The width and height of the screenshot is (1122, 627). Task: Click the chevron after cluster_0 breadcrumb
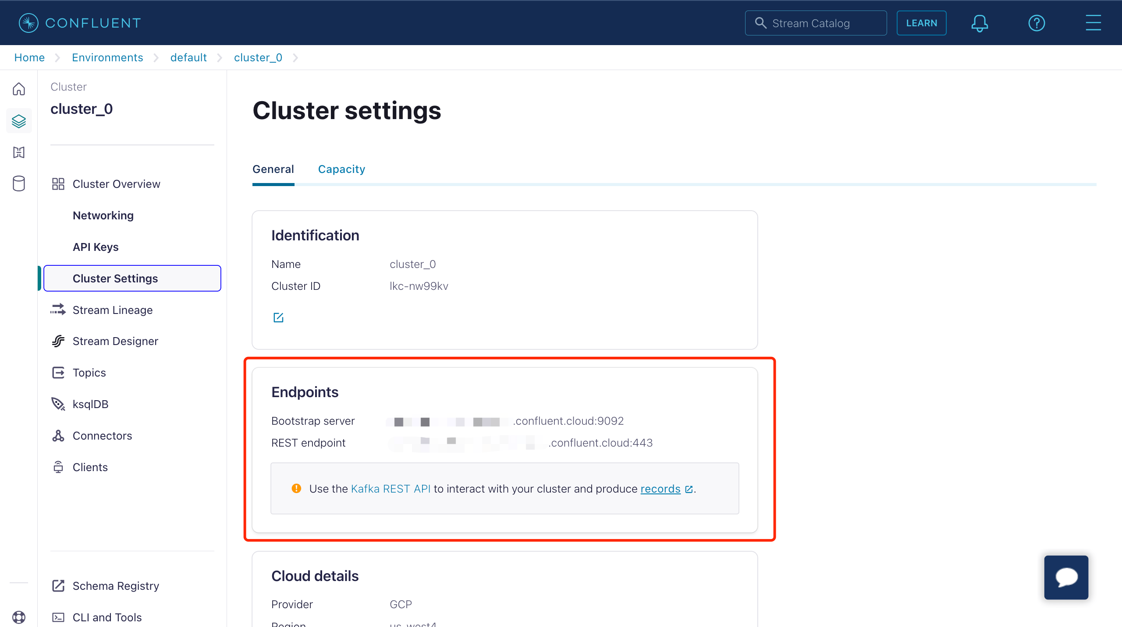(295, 58)
